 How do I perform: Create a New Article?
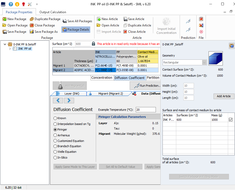coord(107,19)
